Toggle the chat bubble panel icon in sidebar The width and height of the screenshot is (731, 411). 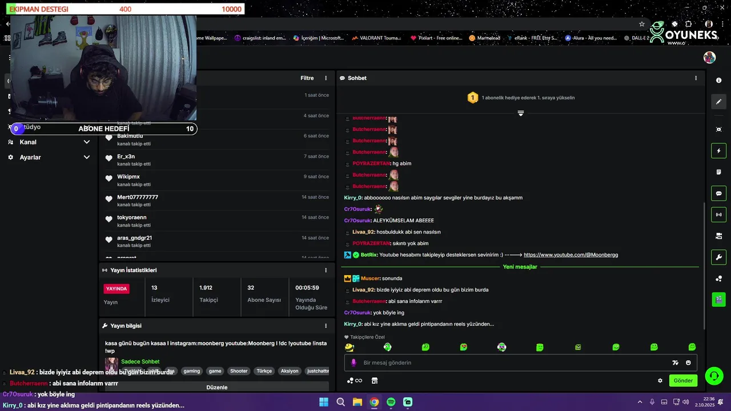tap(718, 194)
